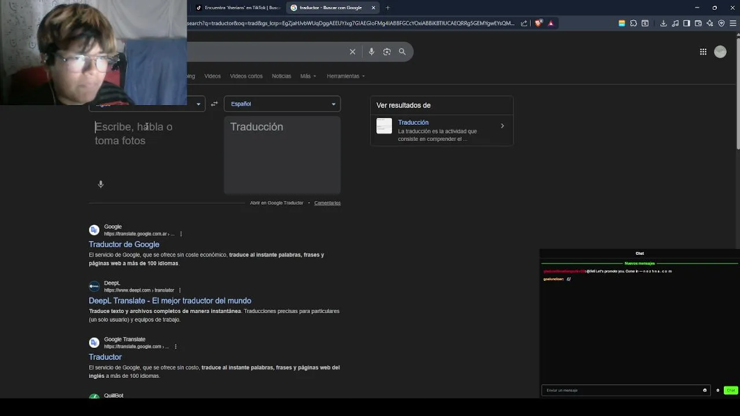Open options for the DeepL result
Image resolution: width=740 pixels, height=416 pixels.
(180, 290)
